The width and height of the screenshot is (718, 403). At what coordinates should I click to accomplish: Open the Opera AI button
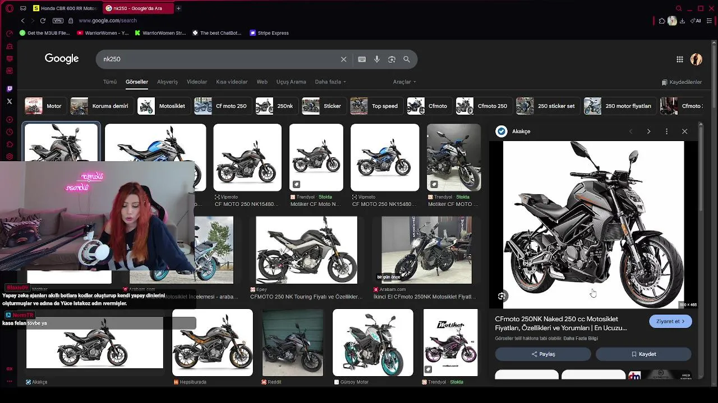[x=696, y=21]
